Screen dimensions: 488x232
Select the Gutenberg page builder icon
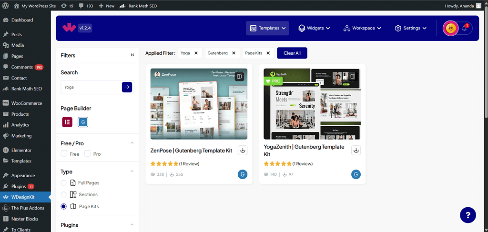tap(83, 122)
